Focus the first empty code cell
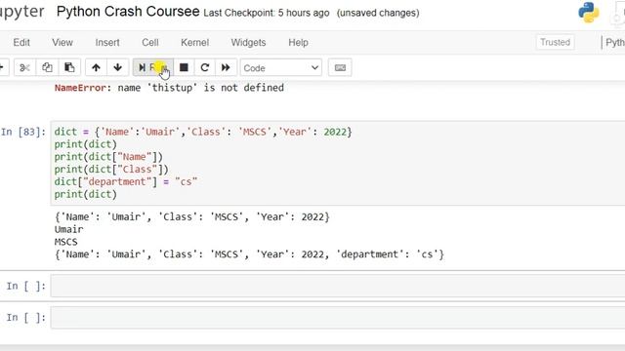Screen dimensions: 625x351 (338, 286)
